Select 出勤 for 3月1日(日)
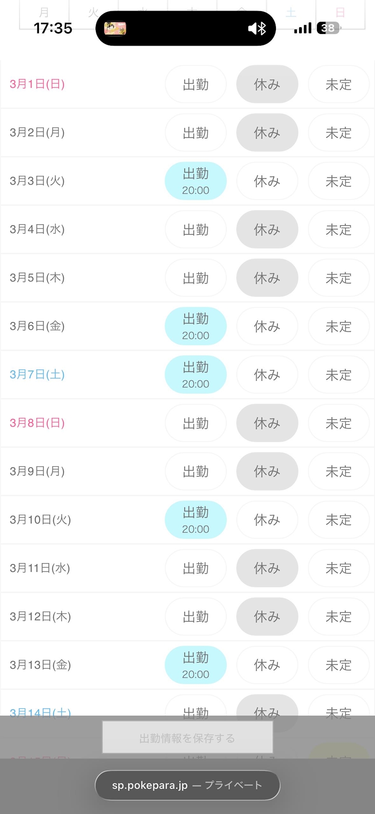The image size is (375, 814). [x=196, y=84]
